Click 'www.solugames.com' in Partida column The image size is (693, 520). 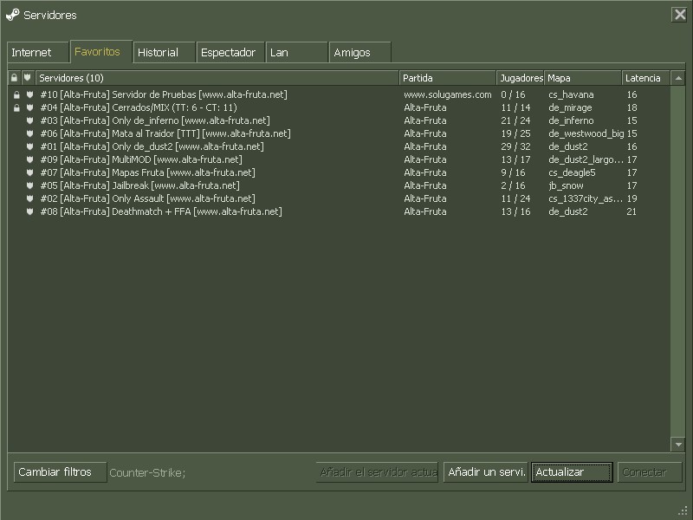tap(447, 94)
